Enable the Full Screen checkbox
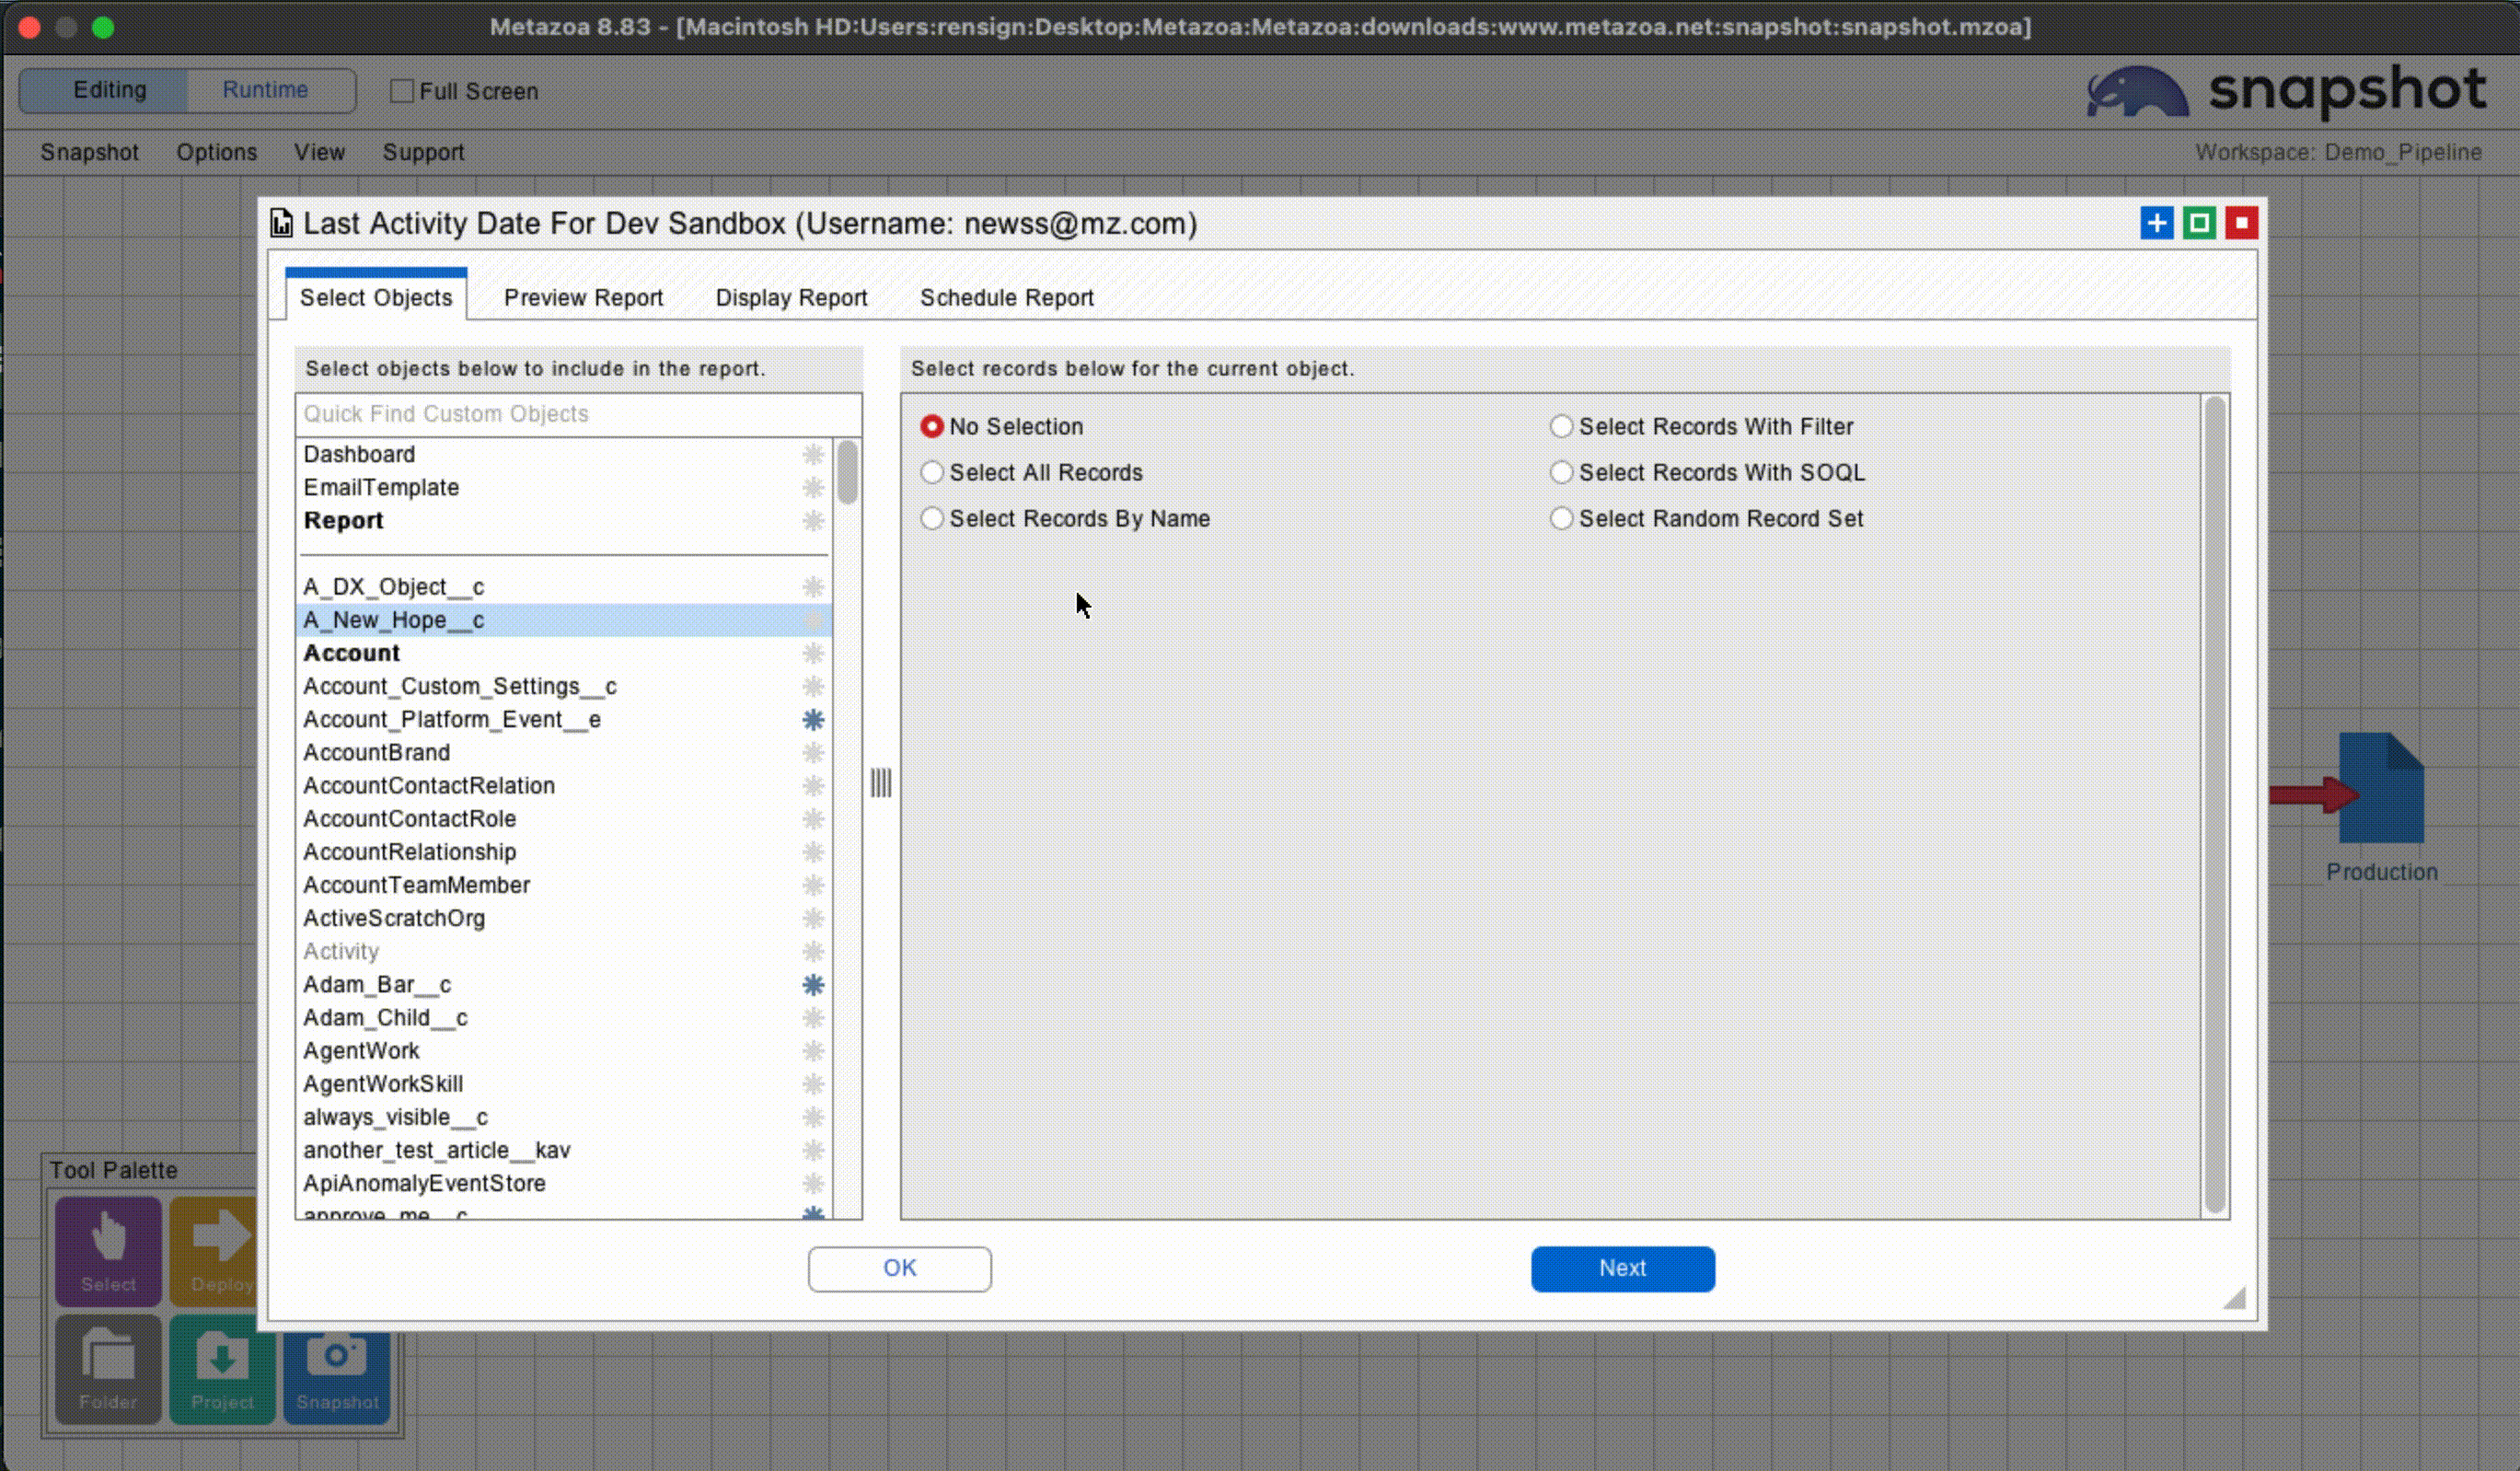2520x1471 pixels. point(402,91)
